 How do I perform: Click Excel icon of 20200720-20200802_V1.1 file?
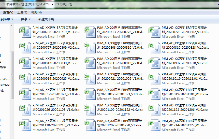pos(154,32)
